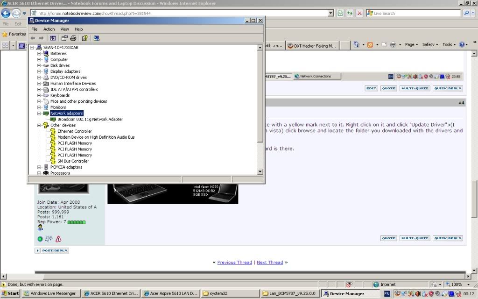Click the IE Help question mark icon
This screenshot has width=478, height=299.
tap(462, 44)
